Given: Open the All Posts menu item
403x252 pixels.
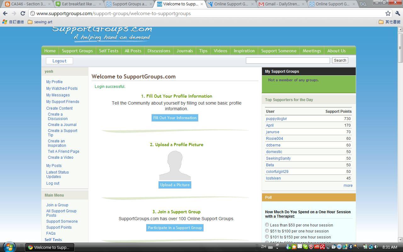Looking at the screenshot, I should [133, 51].
